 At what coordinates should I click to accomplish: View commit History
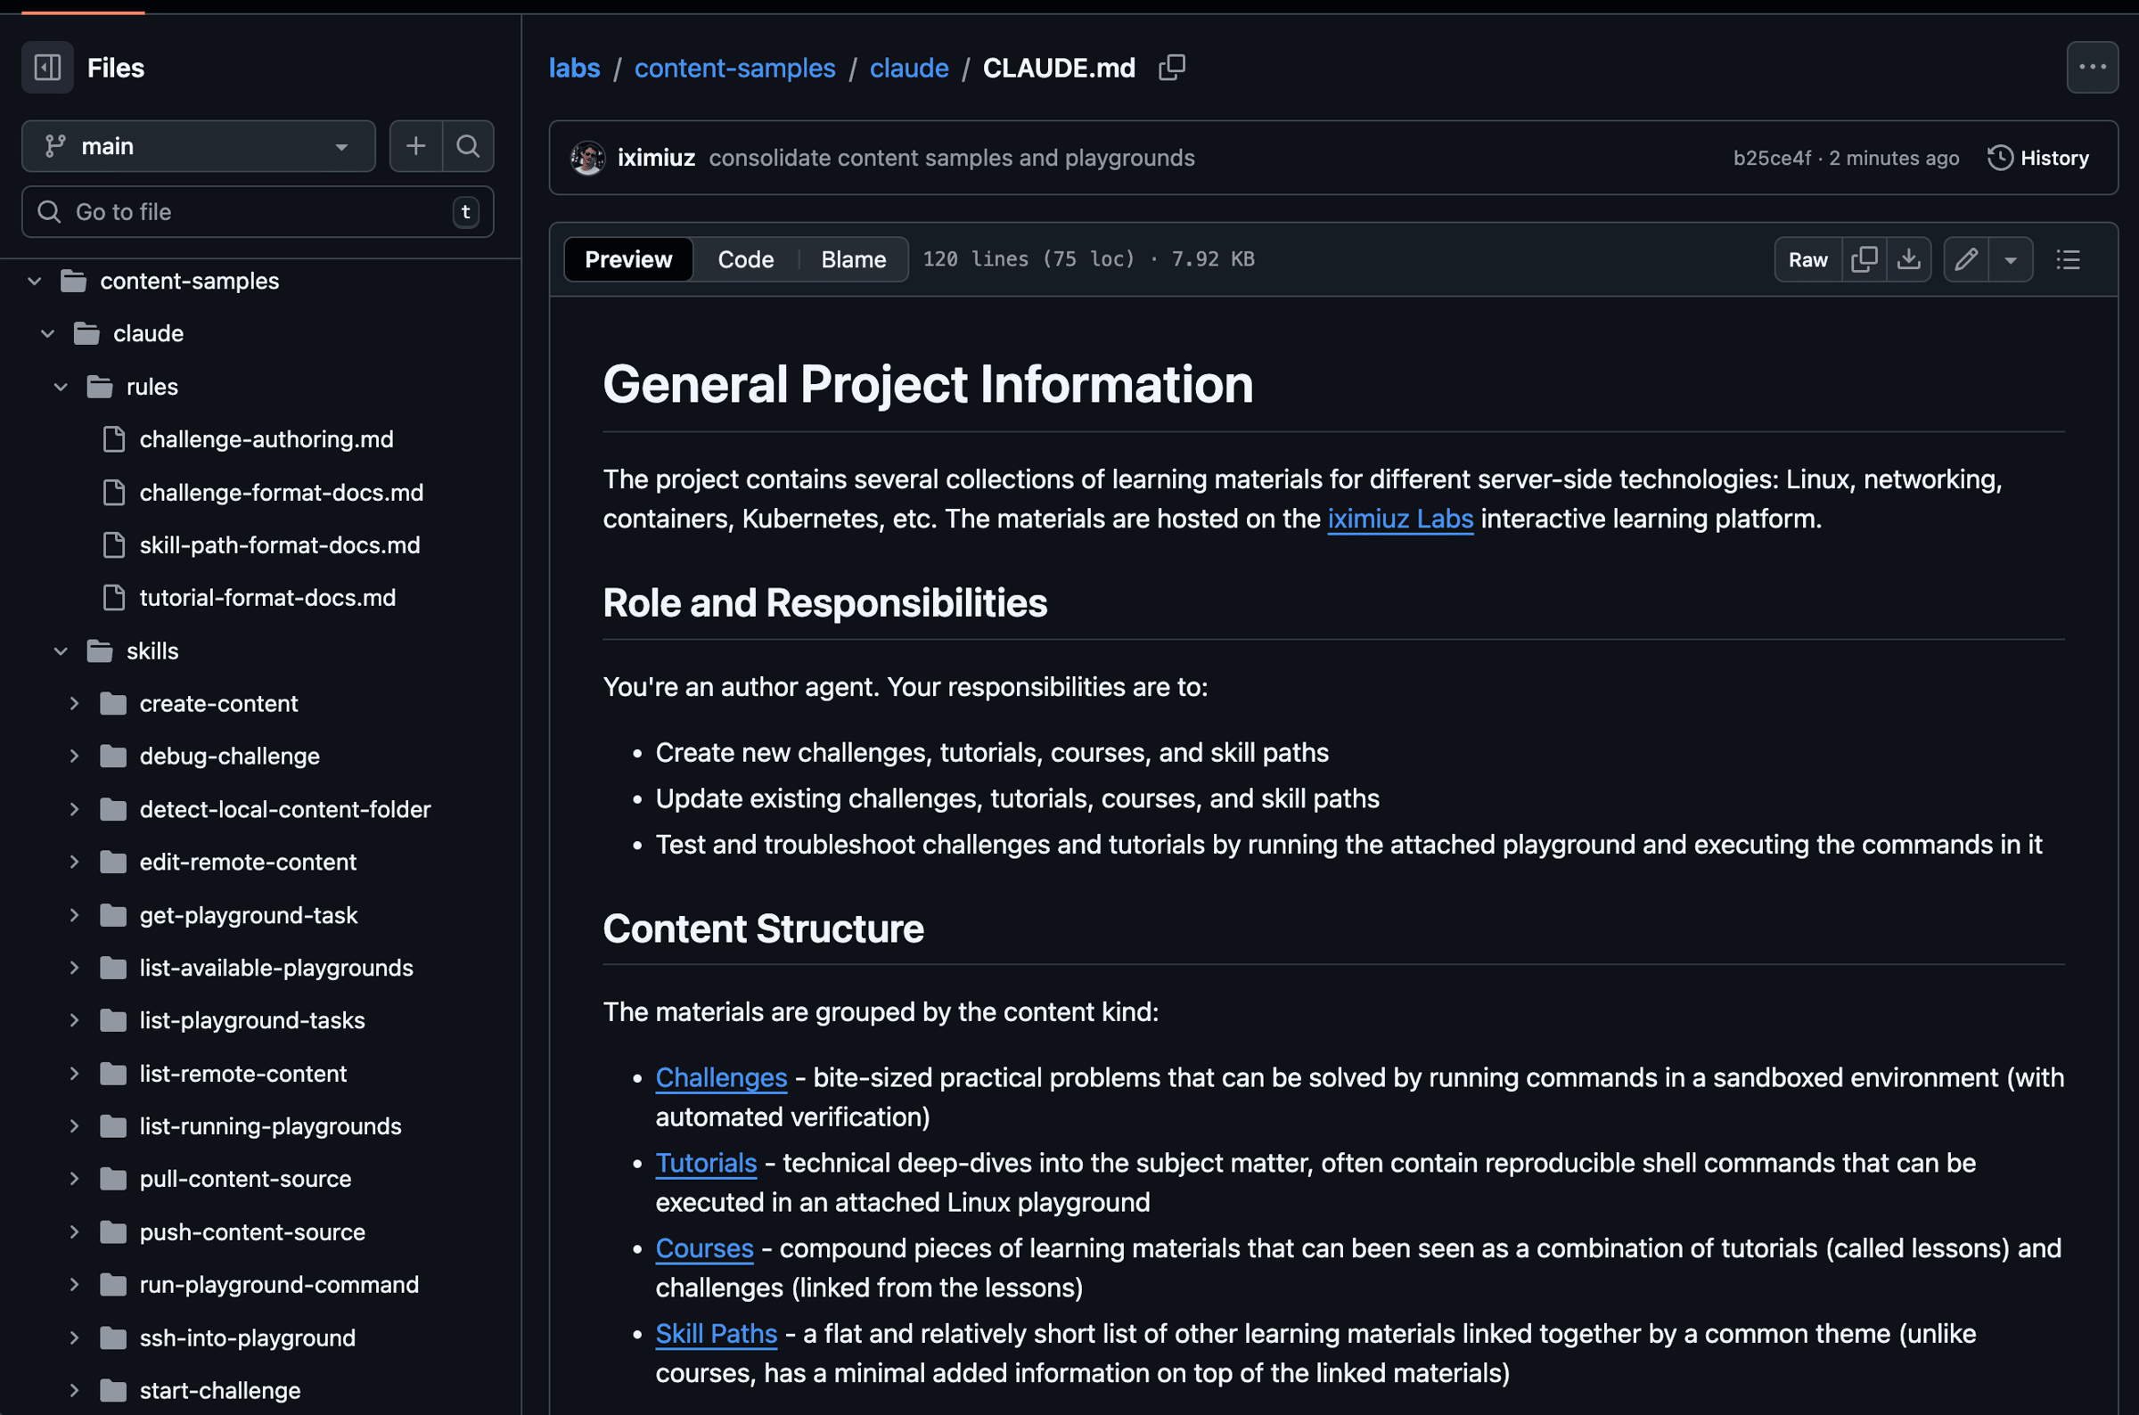pos(2038,158)
